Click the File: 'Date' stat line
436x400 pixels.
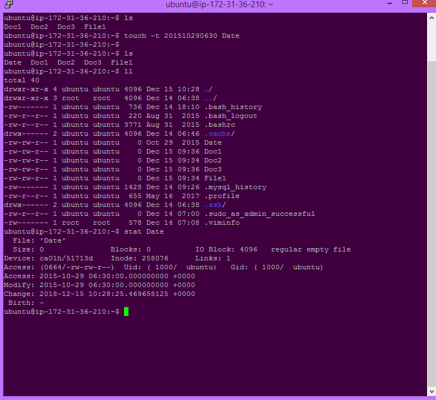[x=39, y=240]
